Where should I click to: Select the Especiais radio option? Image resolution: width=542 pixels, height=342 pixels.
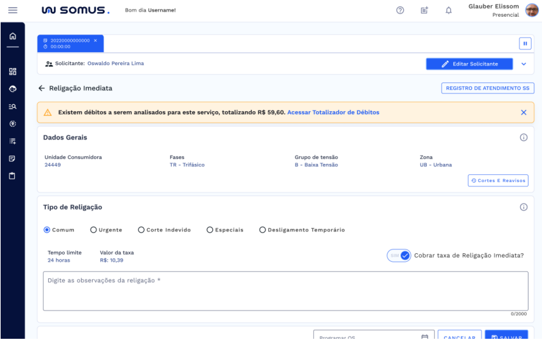coord(210,230)
